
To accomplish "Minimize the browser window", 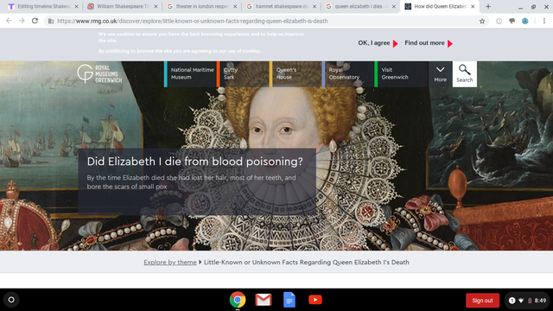I will tap(520, 7).
